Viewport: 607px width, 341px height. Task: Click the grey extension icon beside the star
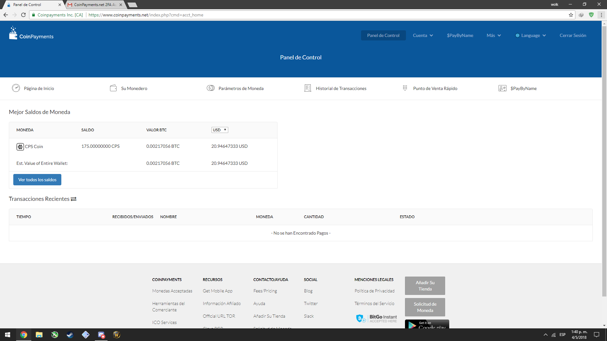tap(581, 15)
